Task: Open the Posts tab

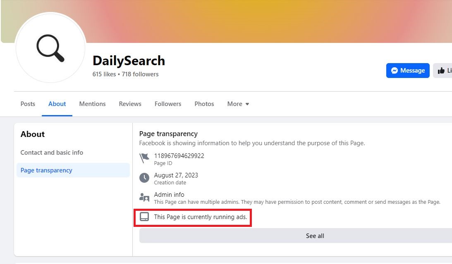Action: [x=28, y=104]
